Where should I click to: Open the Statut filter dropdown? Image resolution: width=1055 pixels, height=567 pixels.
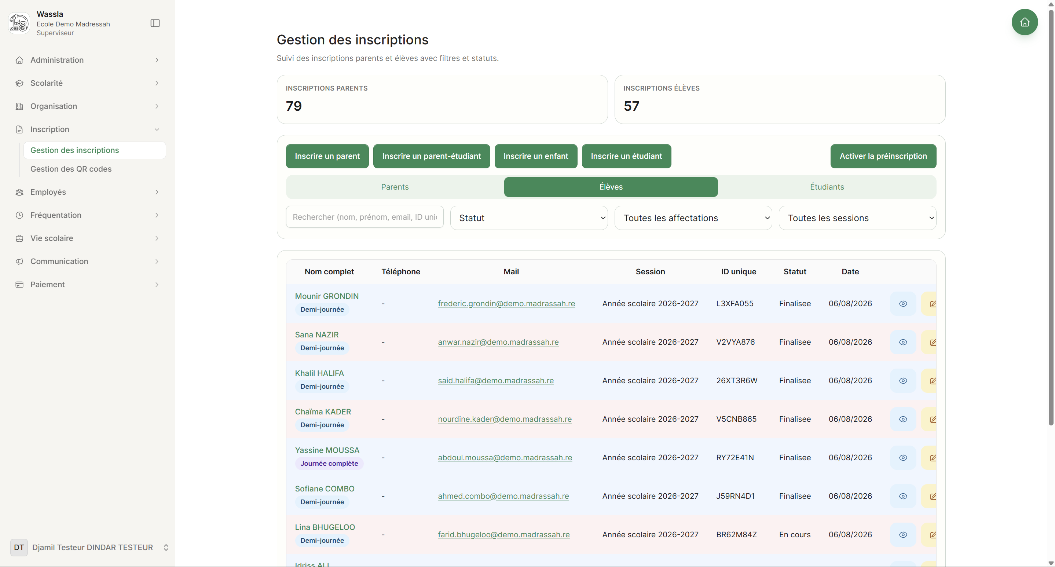(x=529, y=218)
